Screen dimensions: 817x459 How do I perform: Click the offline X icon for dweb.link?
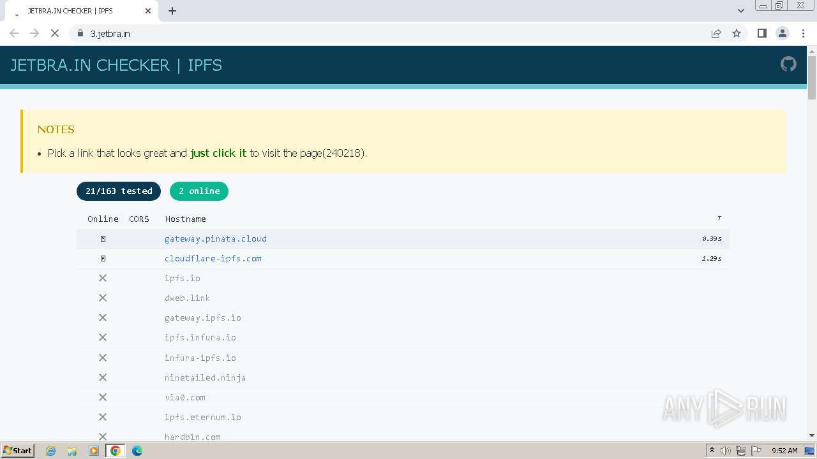click(103, 298)
